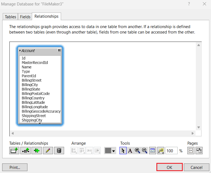Click the gray fill color swatch
This screenshot has height=173, width=211.
108,151
